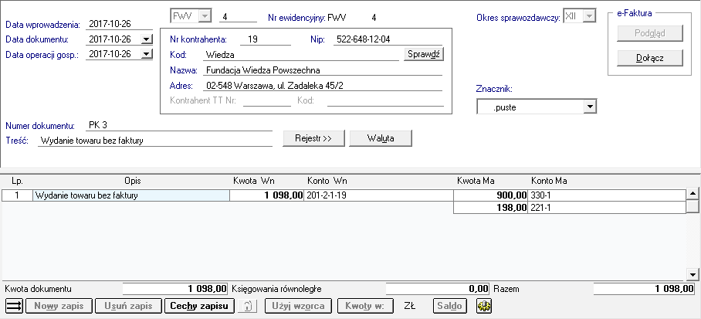Click the Saldo button
This screenshot has width=701, height=319.
[450, 306]
